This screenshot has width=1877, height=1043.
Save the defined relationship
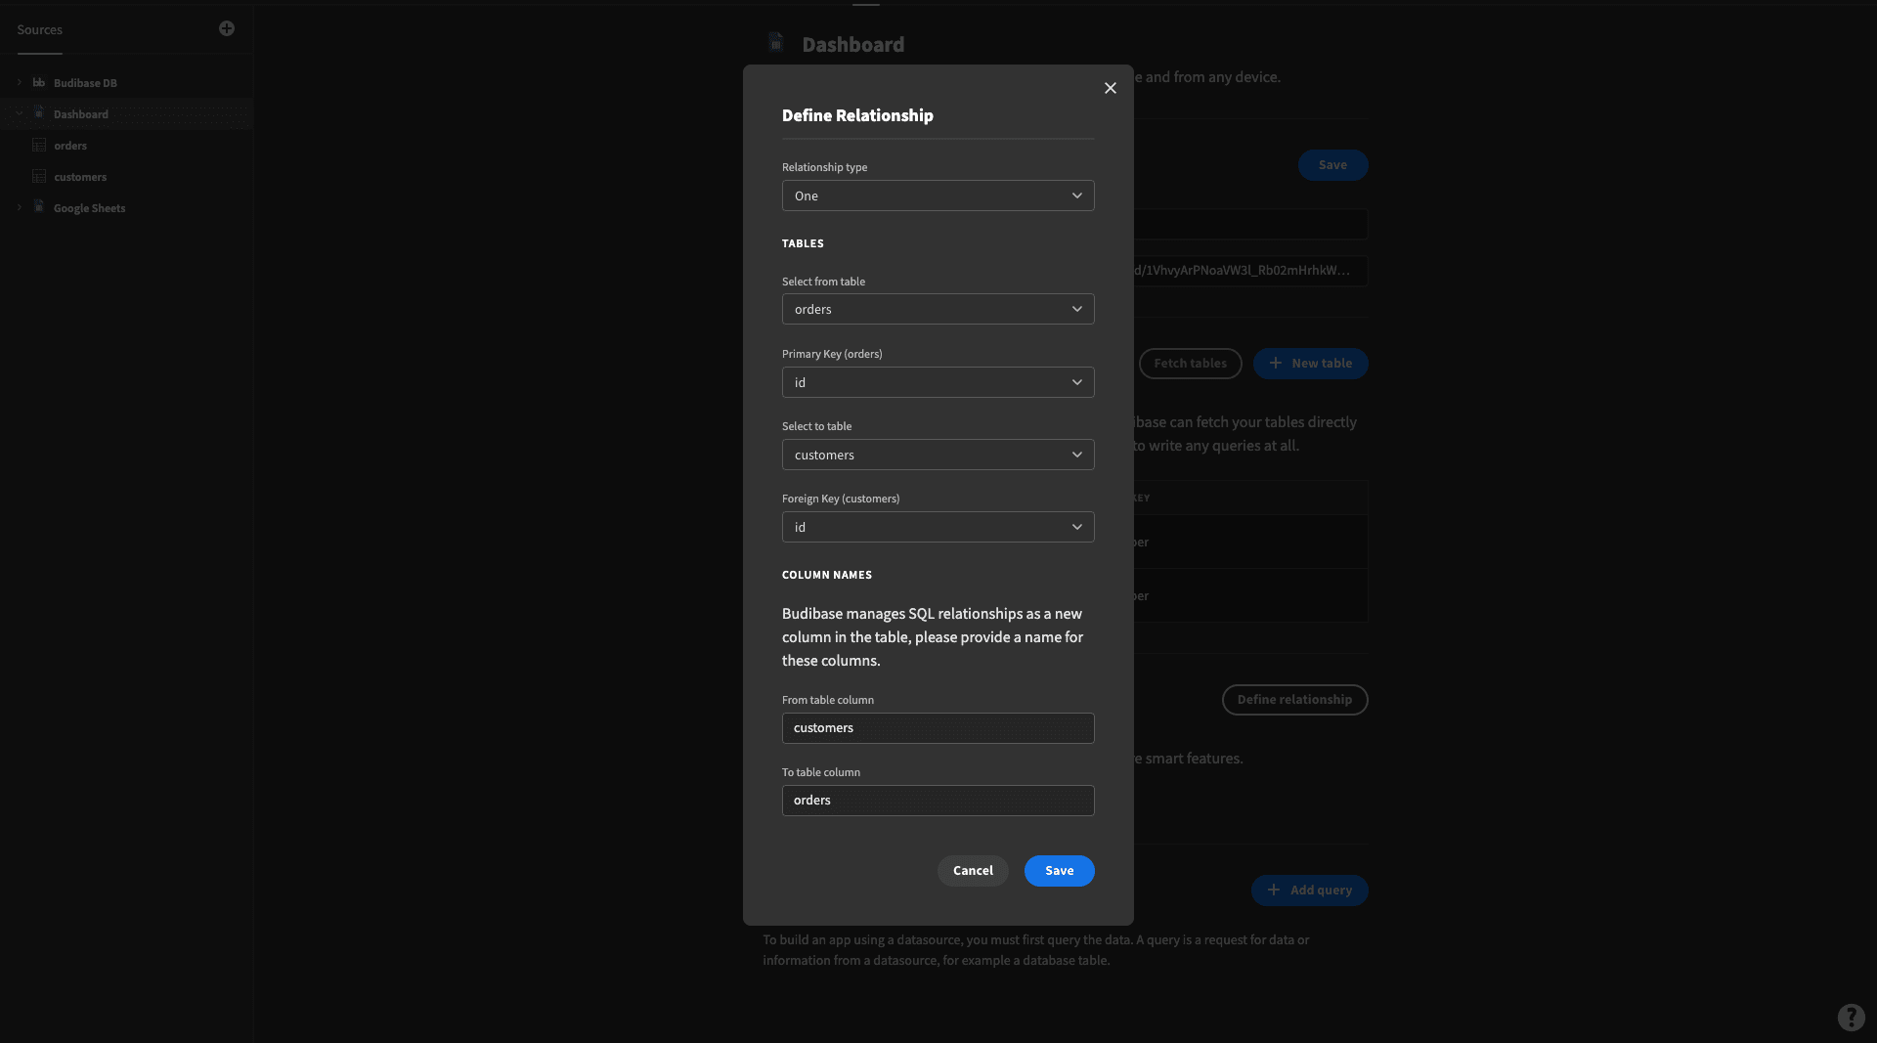tap(1059, 871)
